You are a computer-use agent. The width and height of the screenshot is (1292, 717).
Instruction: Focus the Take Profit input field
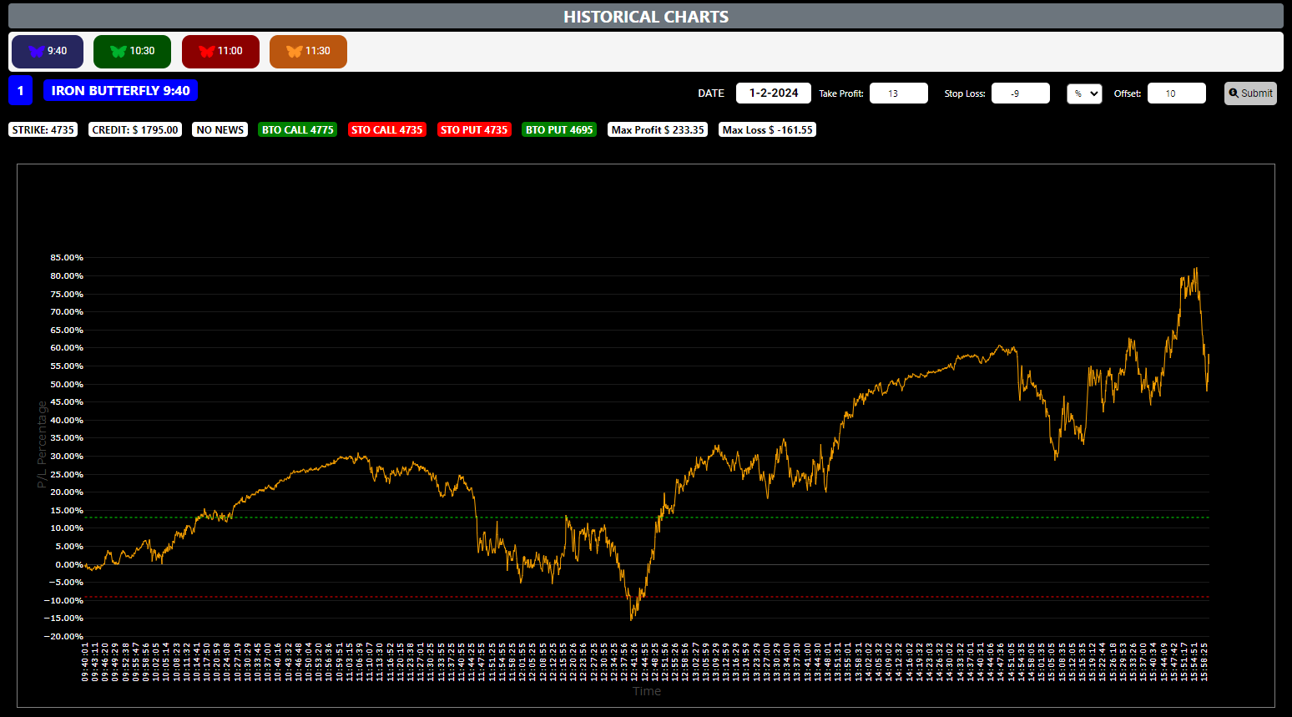pyautogui.click(x=898, y=93)
